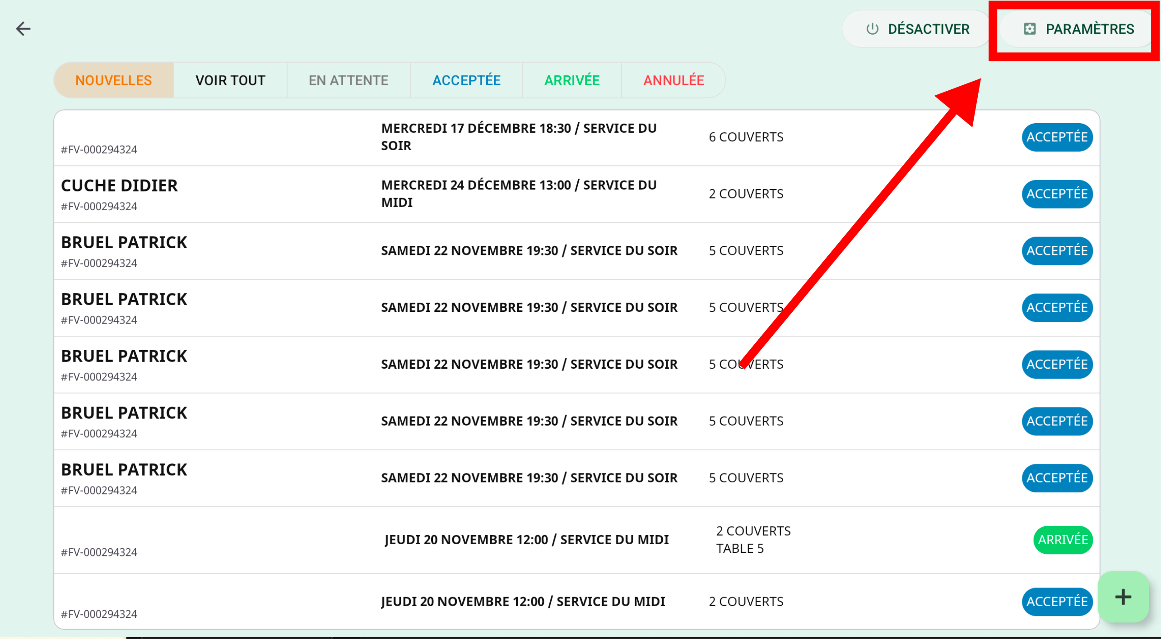Switch to the Arrivée tab

pyautogui.click(x=571, y=80)
